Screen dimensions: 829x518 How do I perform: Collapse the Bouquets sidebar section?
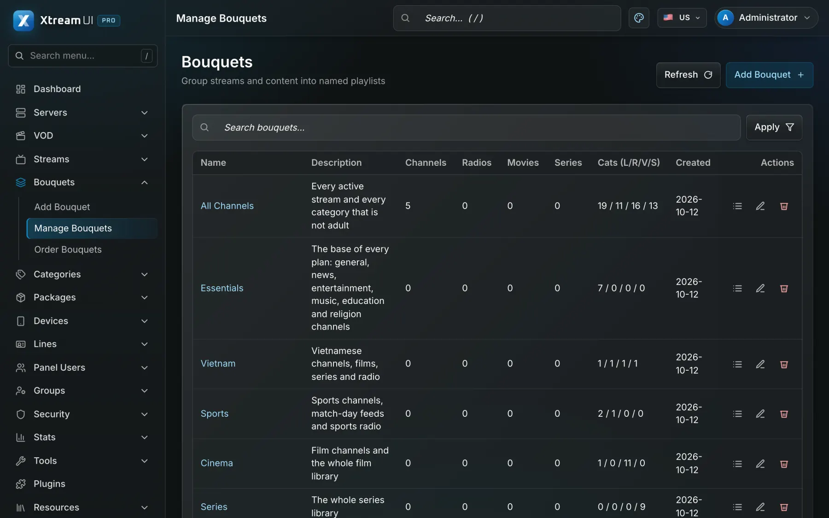click(83, 182)
